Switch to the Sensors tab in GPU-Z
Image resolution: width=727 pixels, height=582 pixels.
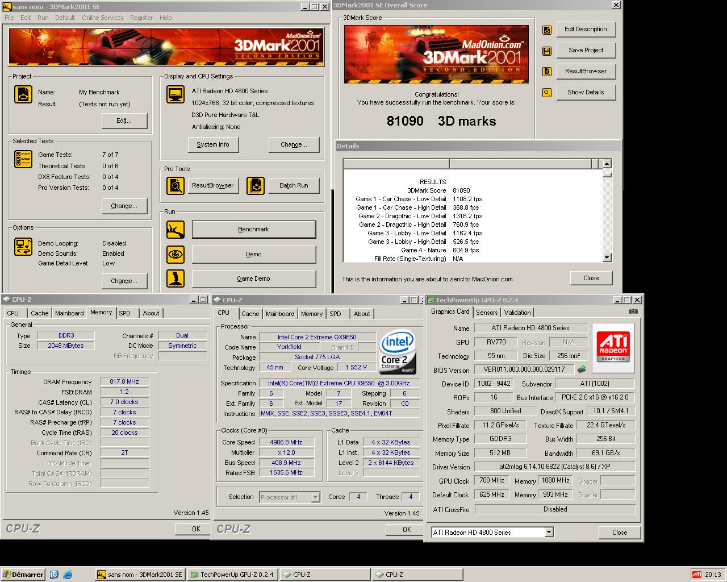click(x=487, y=313)
